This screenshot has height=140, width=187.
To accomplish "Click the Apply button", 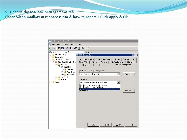I will [x=118, y=125].
